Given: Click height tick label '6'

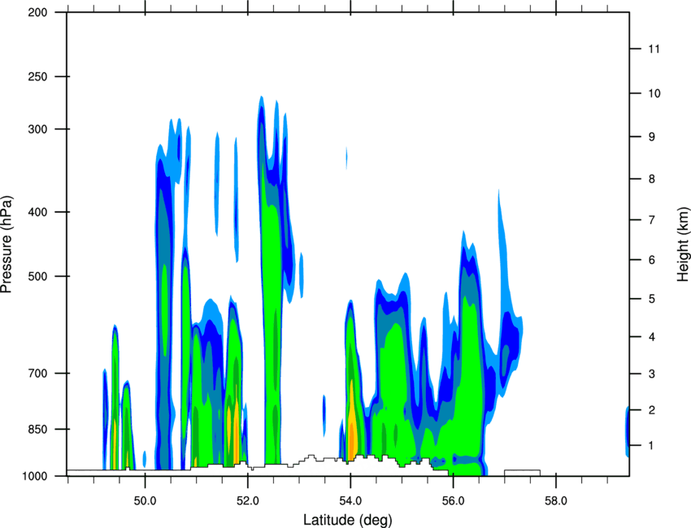Looking at the screenshot, I should click(x=652, y=260).
